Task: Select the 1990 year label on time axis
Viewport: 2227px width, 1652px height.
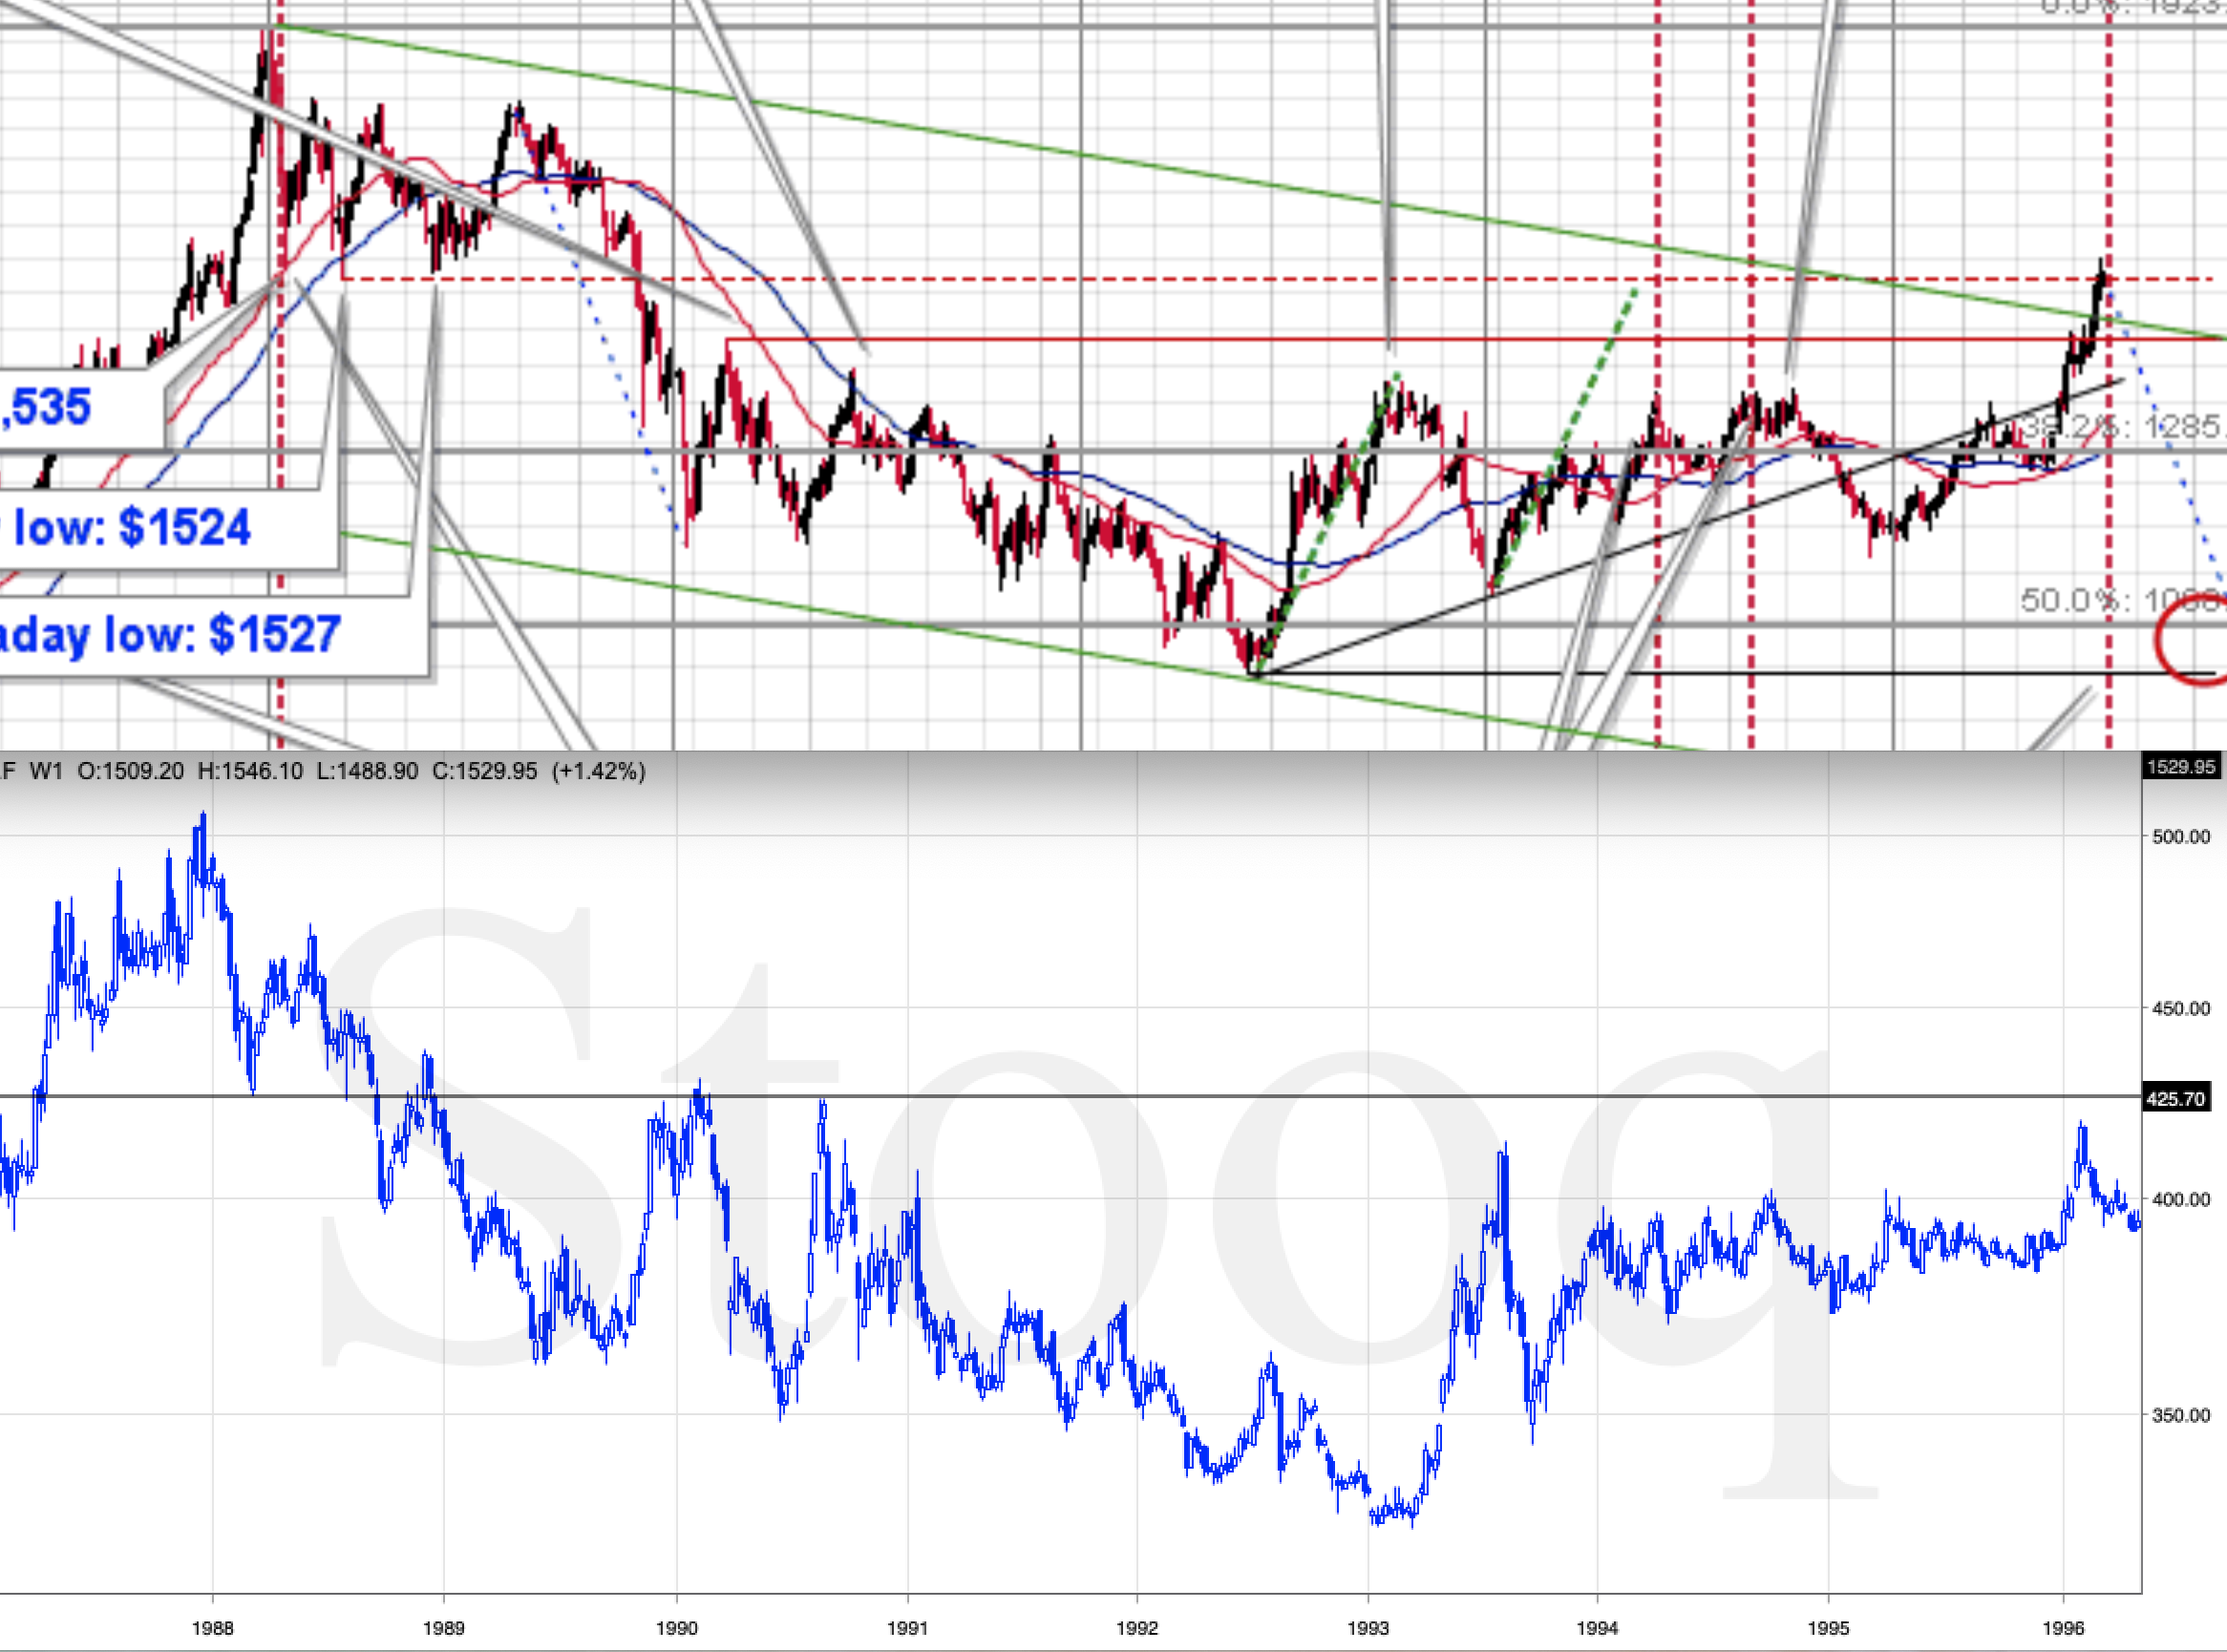Action: pos(676,1628)
